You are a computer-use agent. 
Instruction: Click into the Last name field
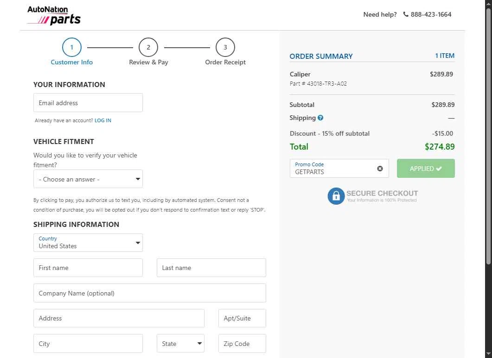211,268
